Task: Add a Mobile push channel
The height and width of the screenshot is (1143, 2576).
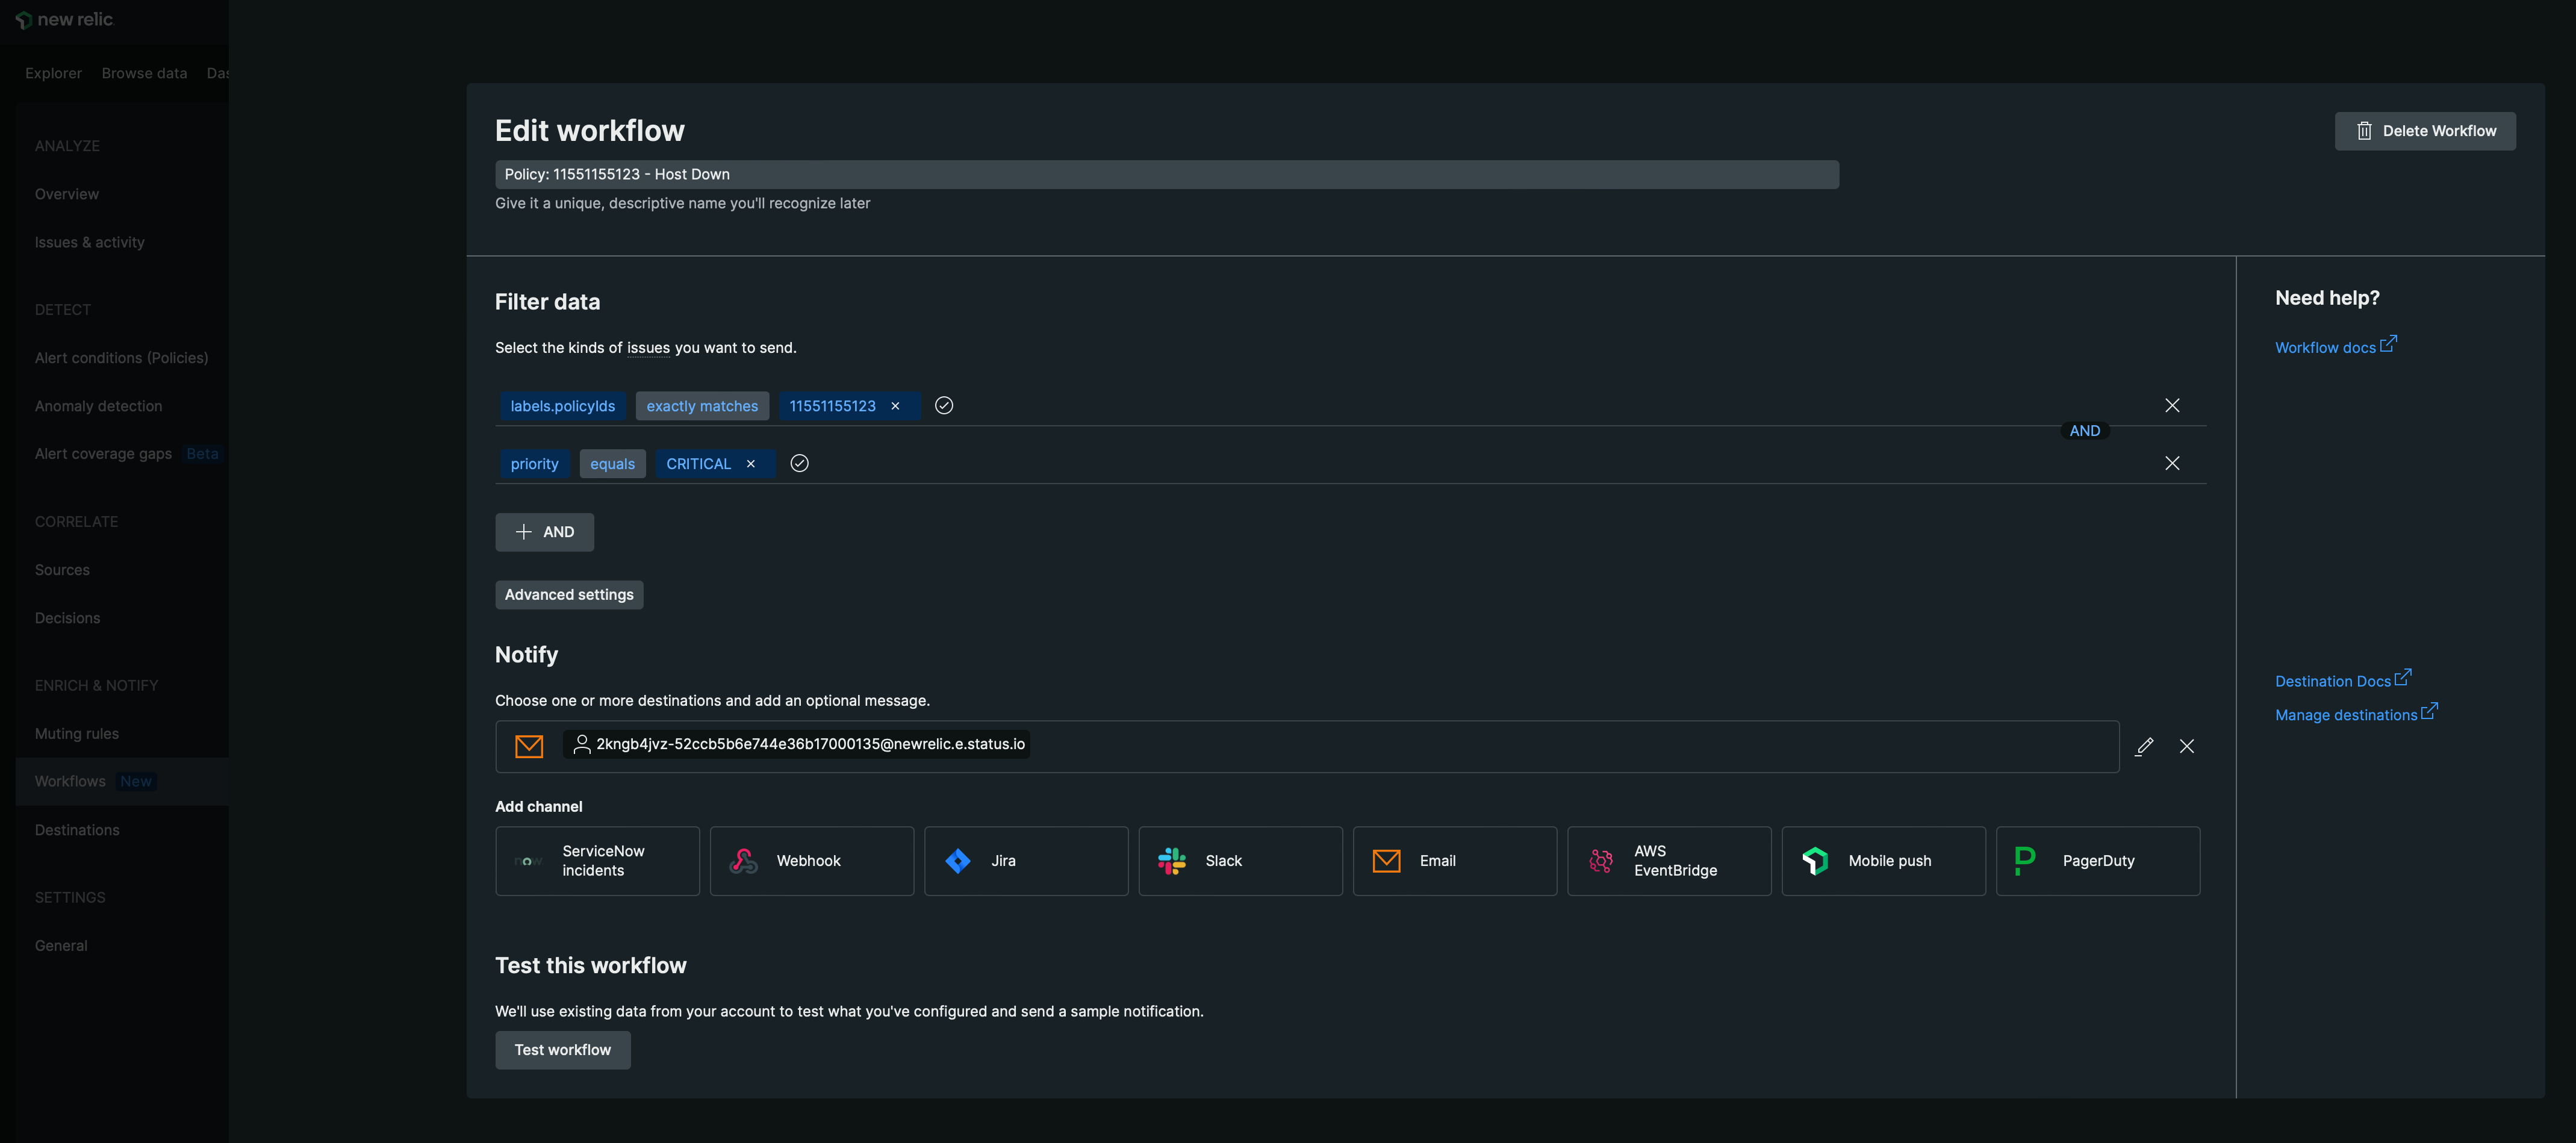Action: point(1883,861)
